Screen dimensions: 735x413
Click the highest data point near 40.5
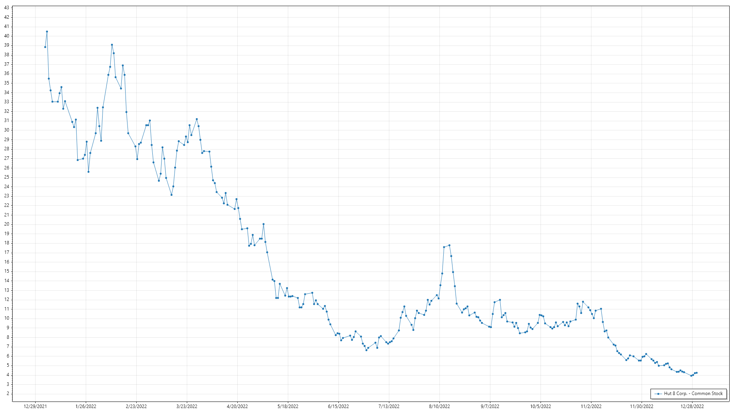47,32
